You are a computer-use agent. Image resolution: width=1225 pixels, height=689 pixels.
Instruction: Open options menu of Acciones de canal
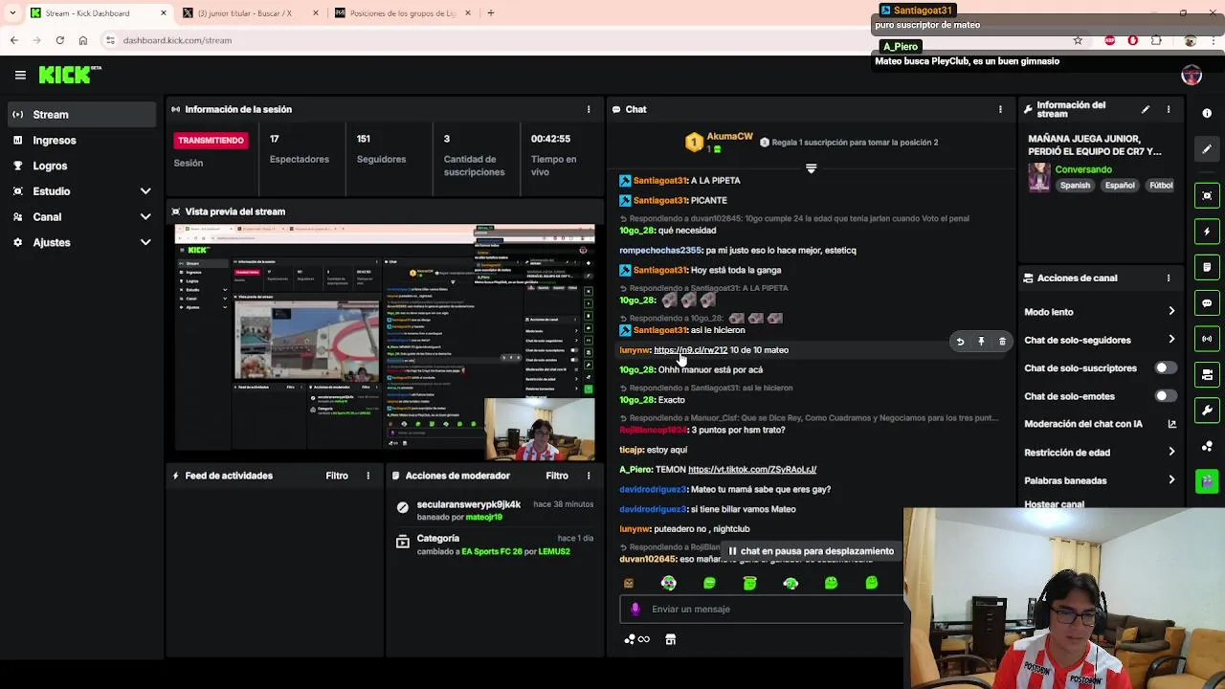point(1169,278)
